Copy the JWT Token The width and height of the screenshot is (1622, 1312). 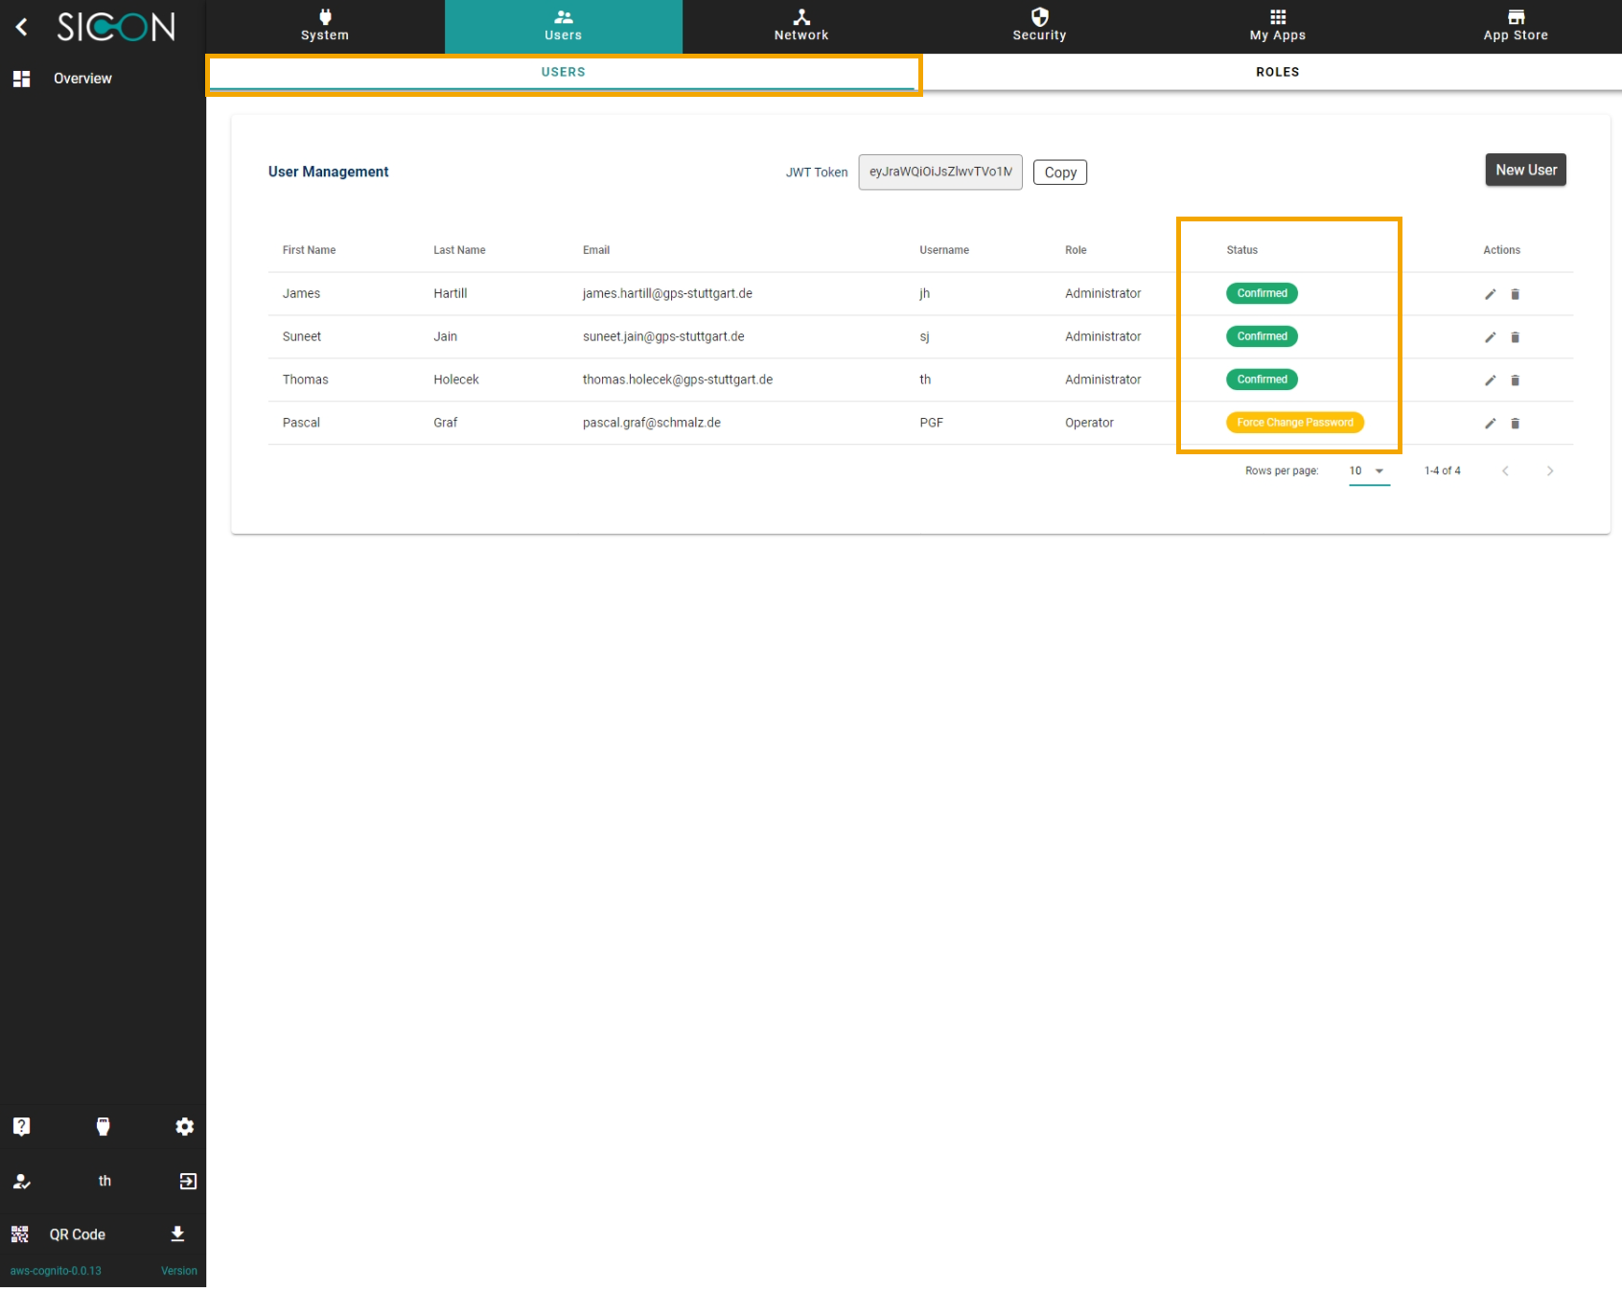(x=1059, y=172)
